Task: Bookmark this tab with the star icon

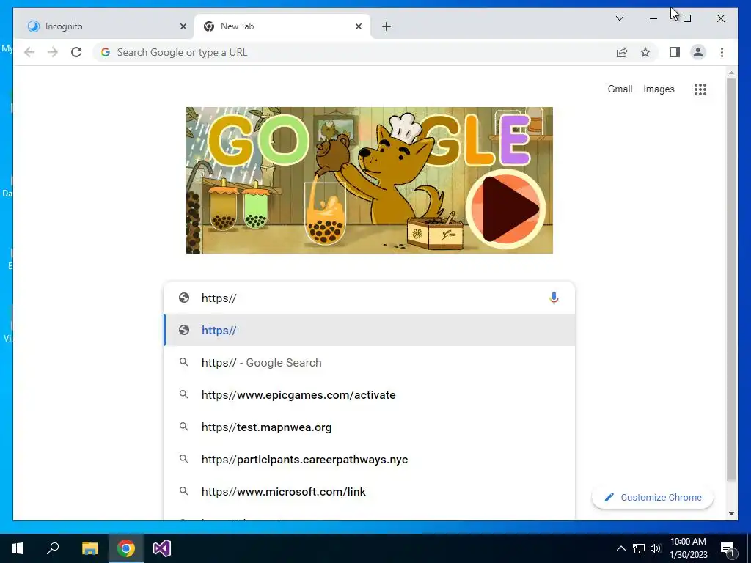Action: [x=645, y=52]
